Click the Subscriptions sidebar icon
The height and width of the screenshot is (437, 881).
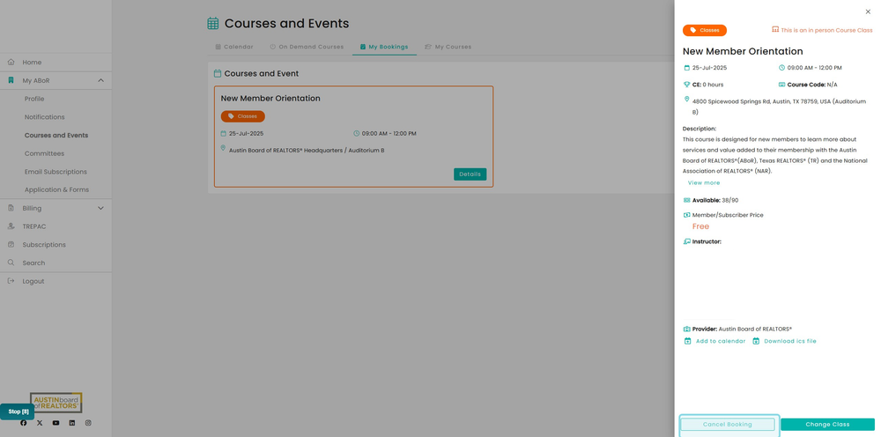[11, 244]
